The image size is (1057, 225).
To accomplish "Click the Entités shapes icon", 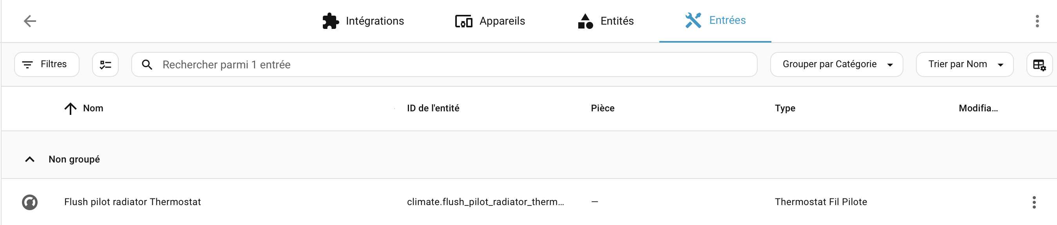I will pyautogui.click(x=585, y=21).
